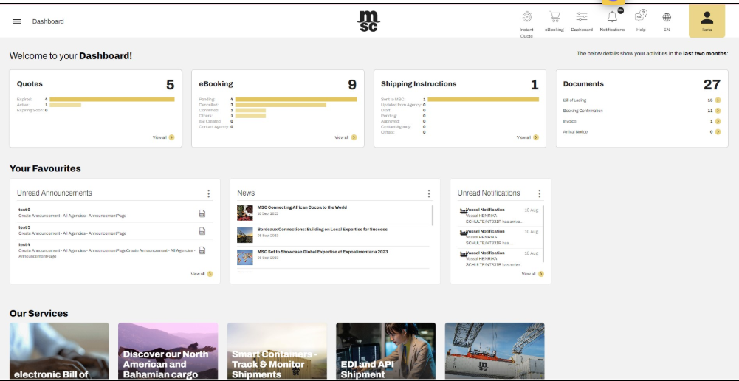The width and height of the screenshot is (739, 381).
Task: Open MSC Set to Showcase Expoalimentaria article
Action: [x=323, y=252]
